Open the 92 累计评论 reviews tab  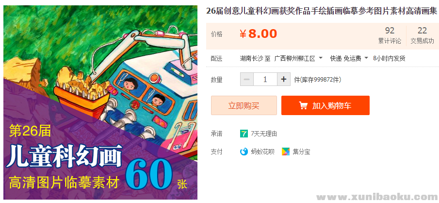click(x=390, y=35)
